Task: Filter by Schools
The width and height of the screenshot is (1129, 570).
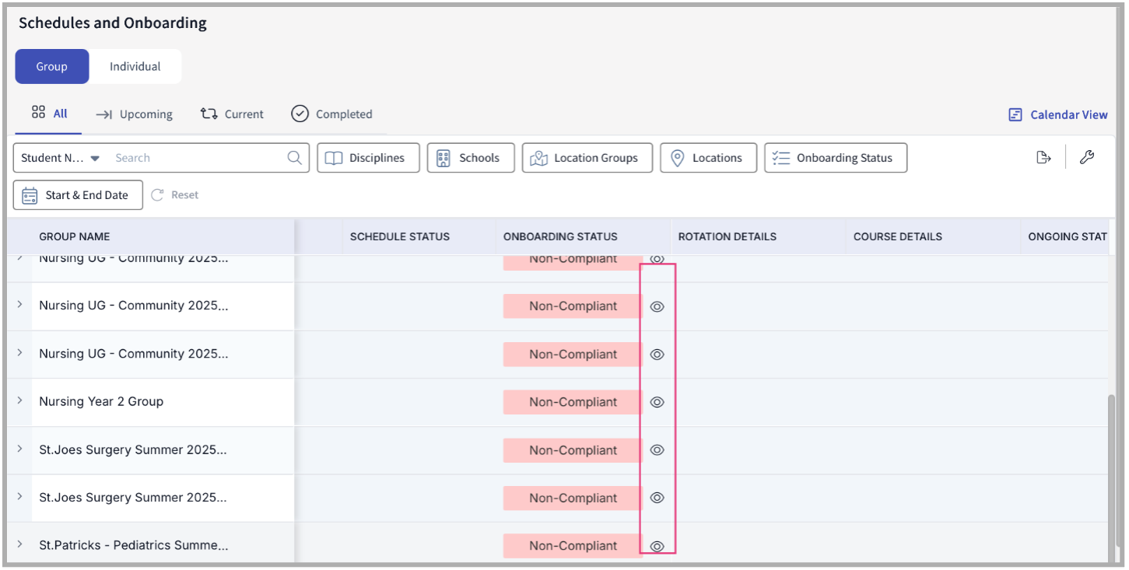Action: point(468,158)
